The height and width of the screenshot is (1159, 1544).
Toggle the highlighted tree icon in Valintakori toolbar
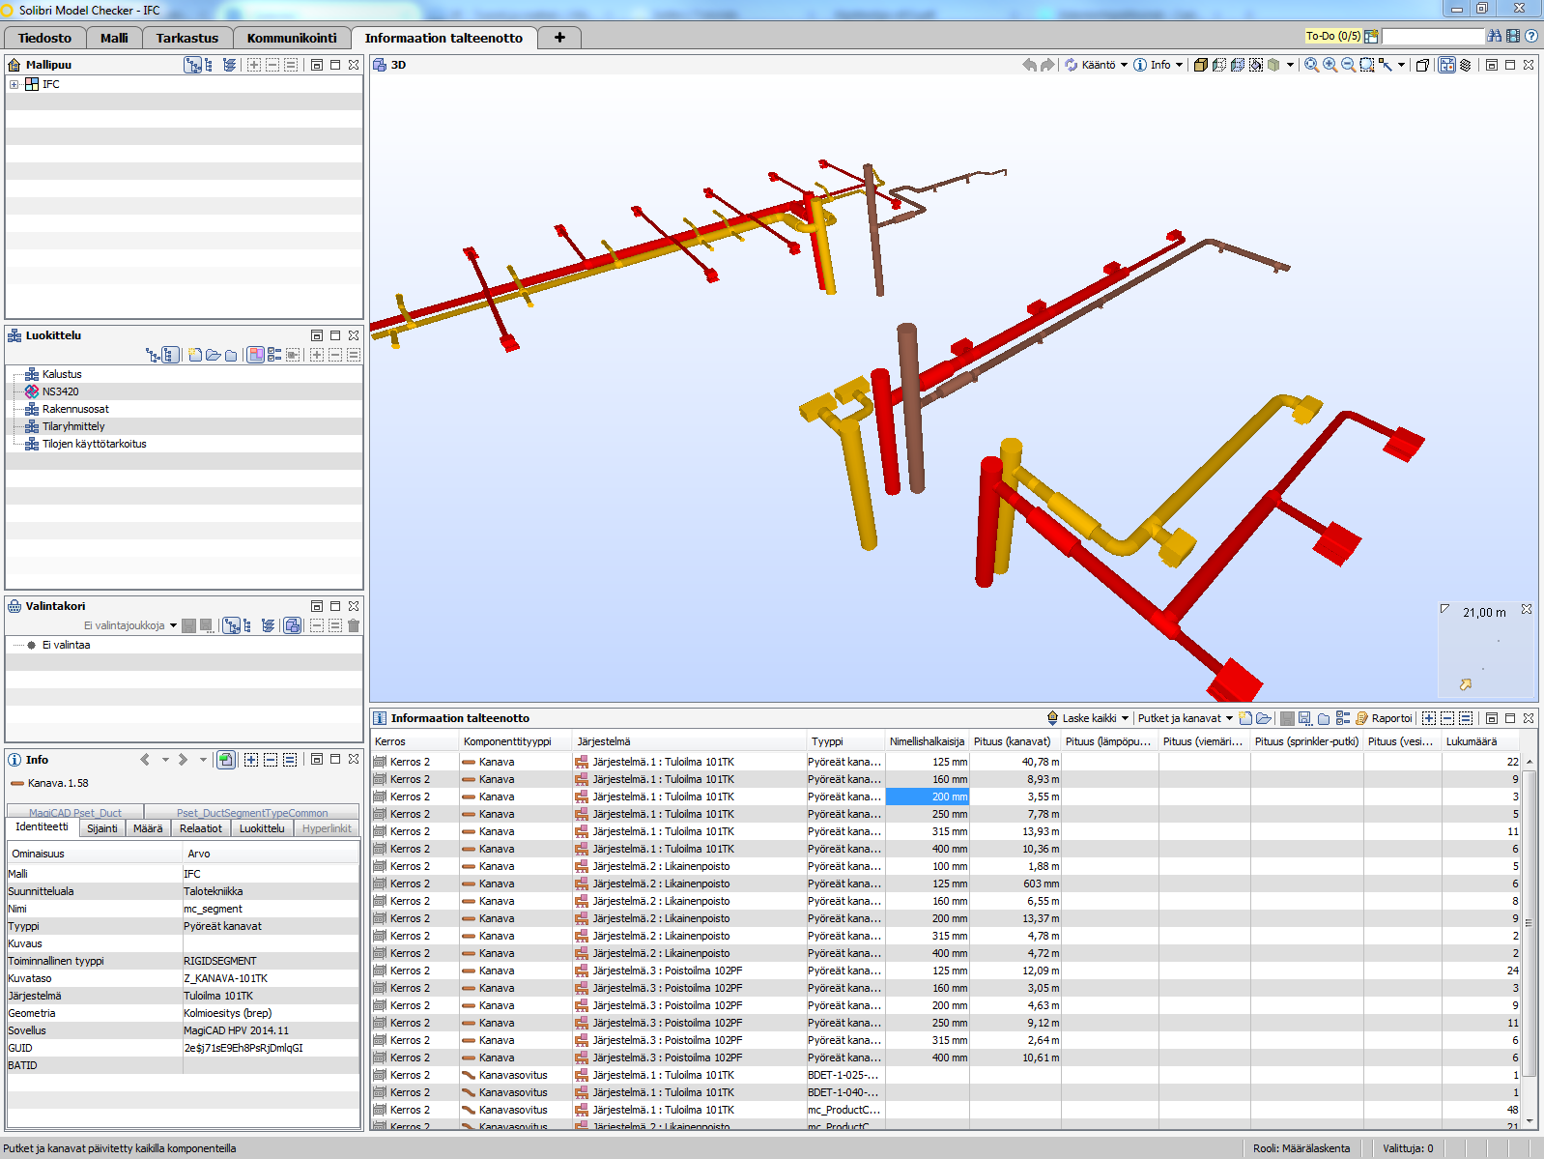coord(232,625)
